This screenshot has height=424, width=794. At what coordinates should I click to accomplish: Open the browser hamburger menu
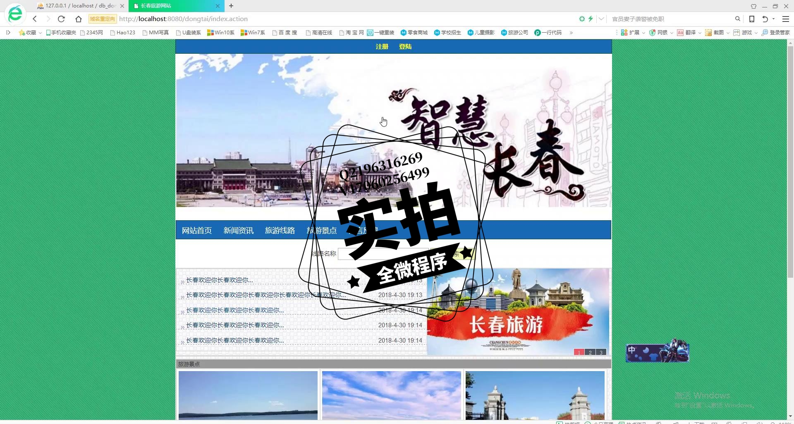point(786,19)
